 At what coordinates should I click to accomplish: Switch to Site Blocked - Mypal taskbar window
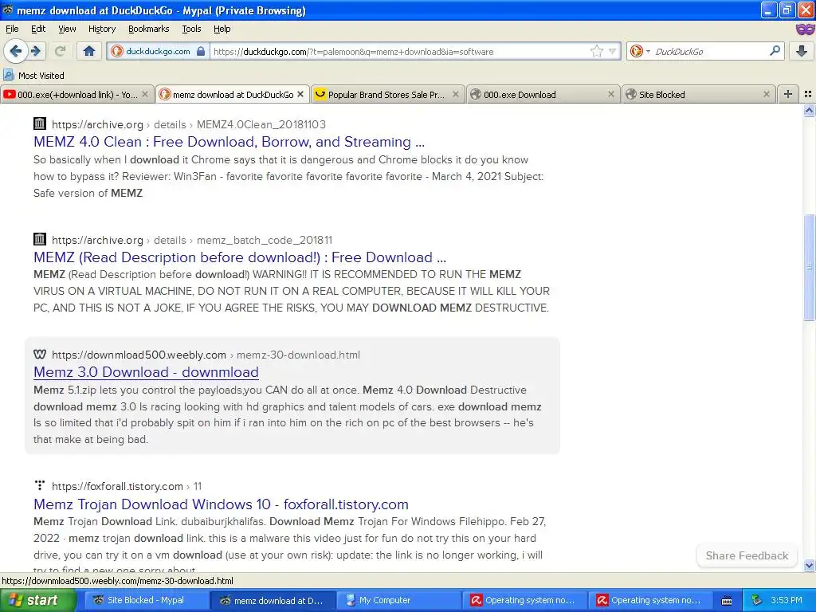coord(147,600)
